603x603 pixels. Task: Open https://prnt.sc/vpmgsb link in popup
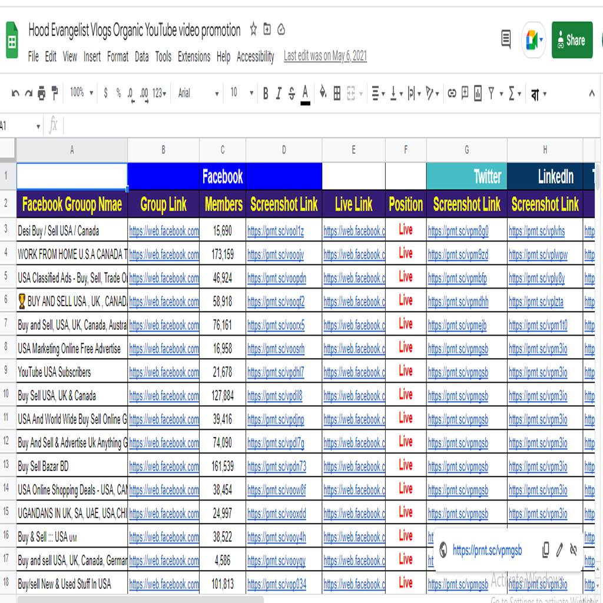[x=487, y=551]
